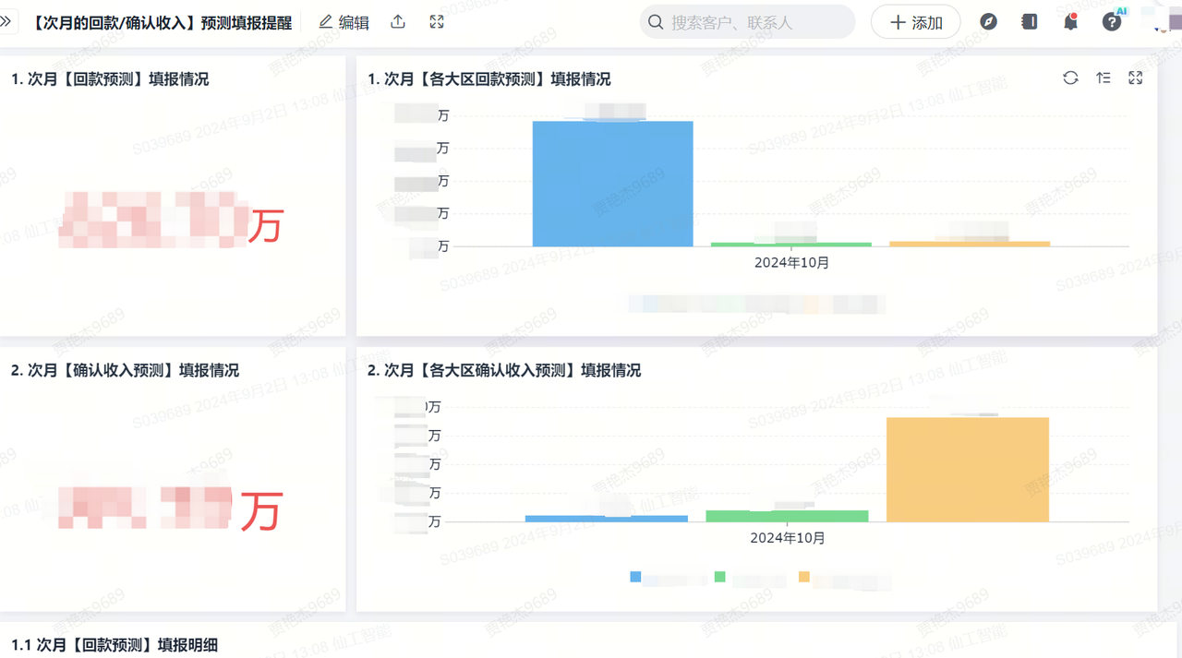Open the notebook icon in top bar
The width and height of the screenshot is (1182, 658).
pyautogui.click(x=1029, y=22)
